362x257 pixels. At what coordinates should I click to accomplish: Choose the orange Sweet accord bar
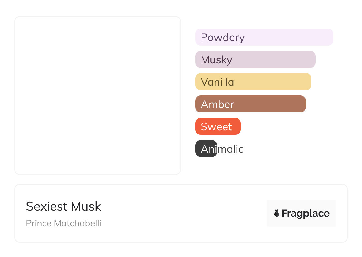click(x=218, y=126)
